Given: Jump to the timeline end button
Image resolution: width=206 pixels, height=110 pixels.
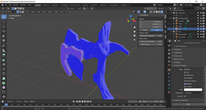Looking at the screenshot, I should (90, 101).
